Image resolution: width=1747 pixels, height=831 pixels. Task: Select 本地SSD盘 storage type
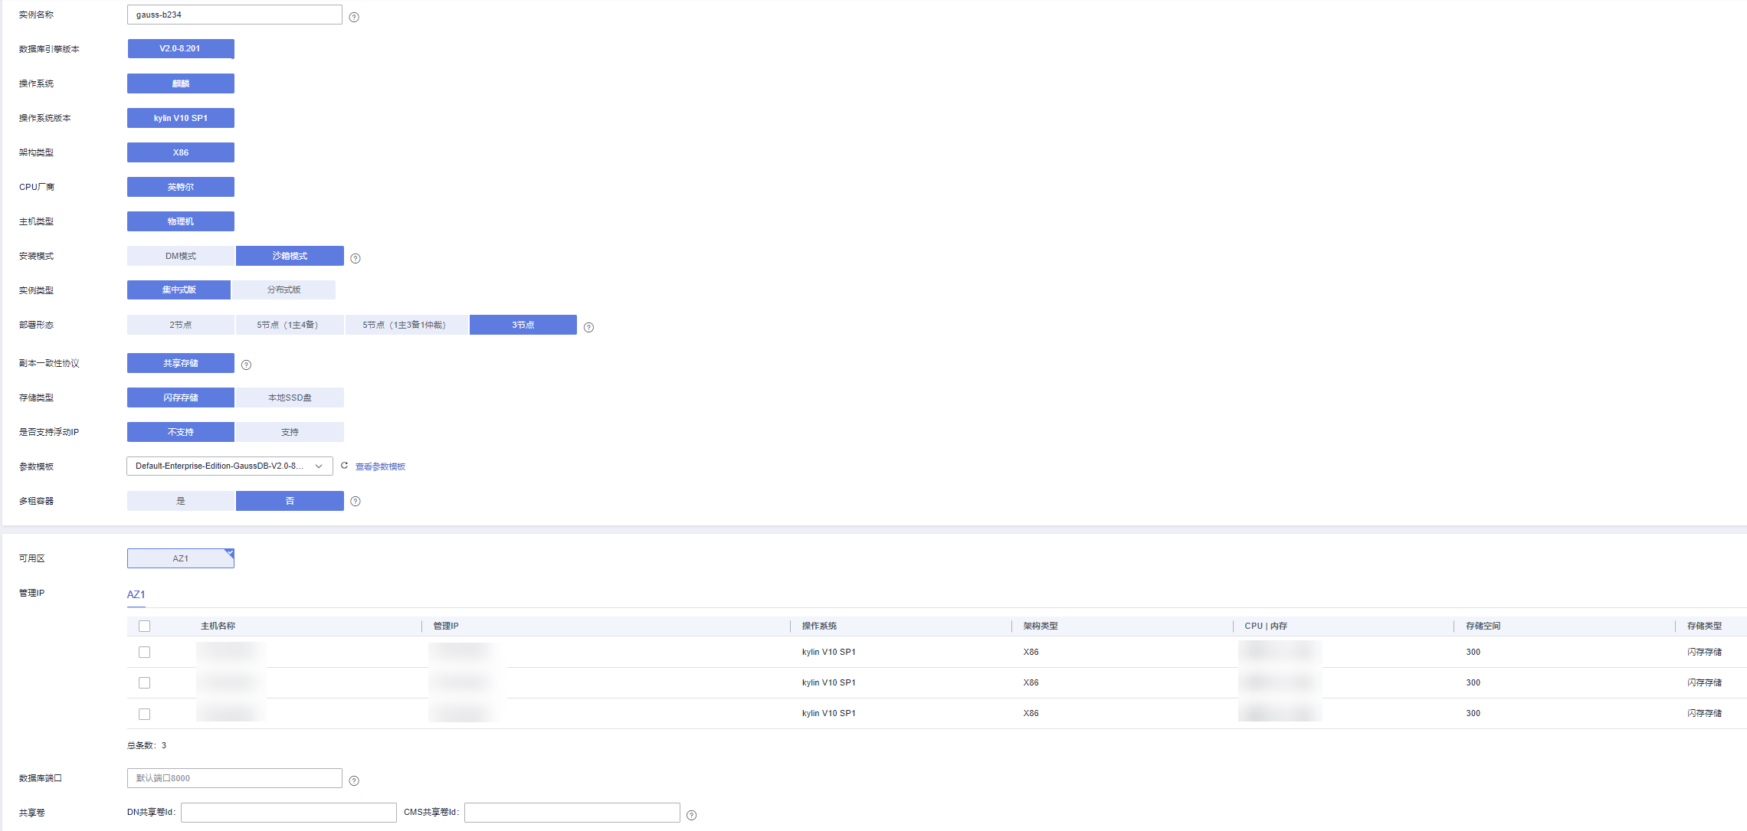click(x=290, y=398)
